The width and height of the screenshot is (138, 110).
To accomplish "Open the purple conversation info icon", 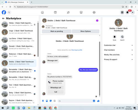I will [97, 21].
